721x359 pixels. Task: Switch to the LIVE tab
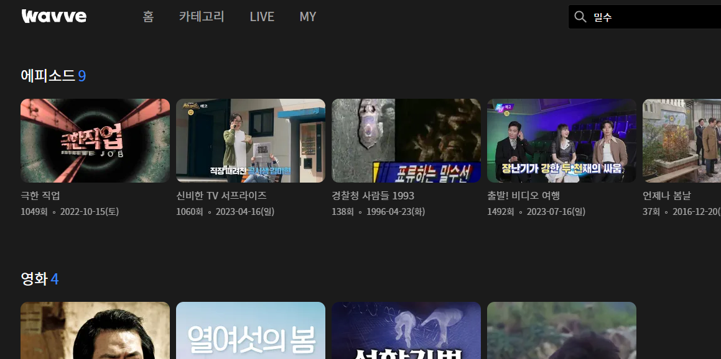[x=262, y=17]
